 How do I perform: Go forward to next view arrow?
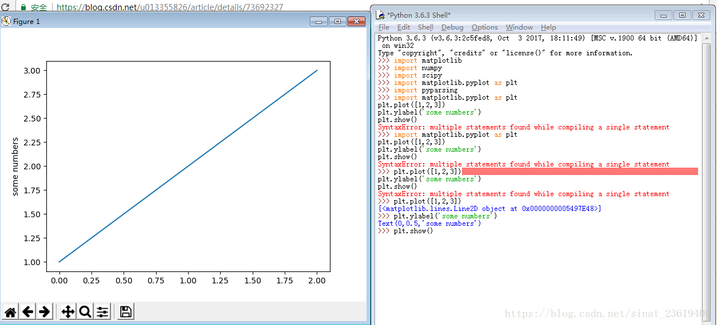pyautogui.click(x=45, y=311)
